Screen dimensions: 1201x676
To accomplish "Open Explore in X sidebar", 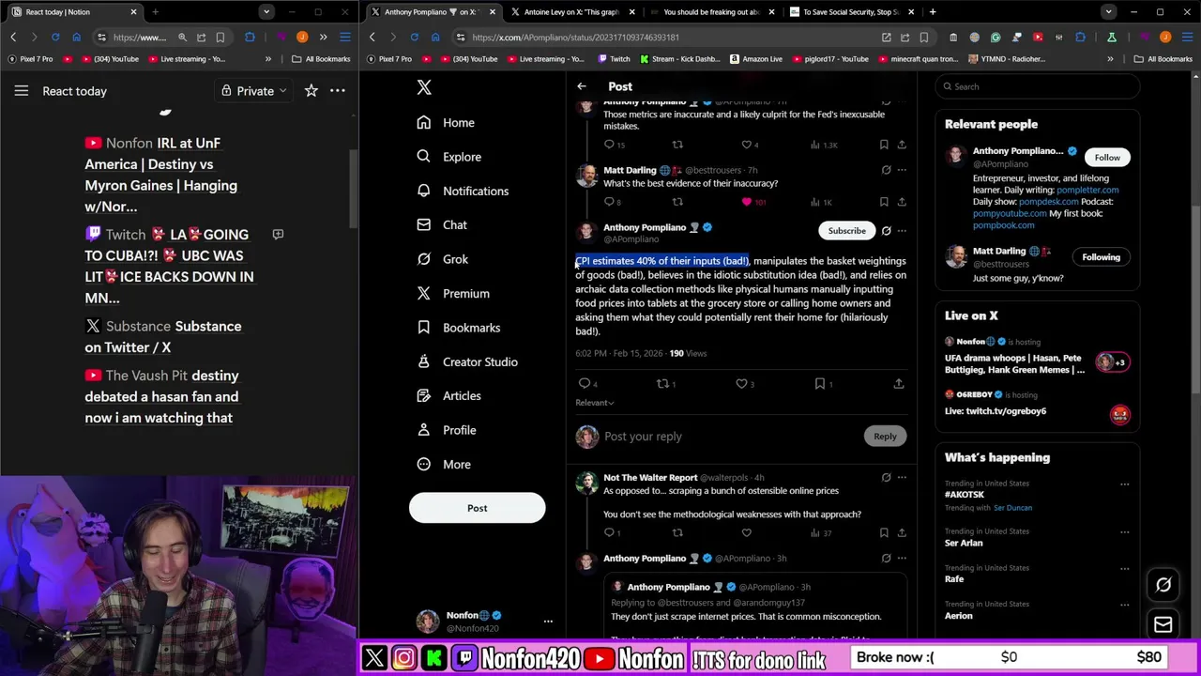I will click(449, 157).
